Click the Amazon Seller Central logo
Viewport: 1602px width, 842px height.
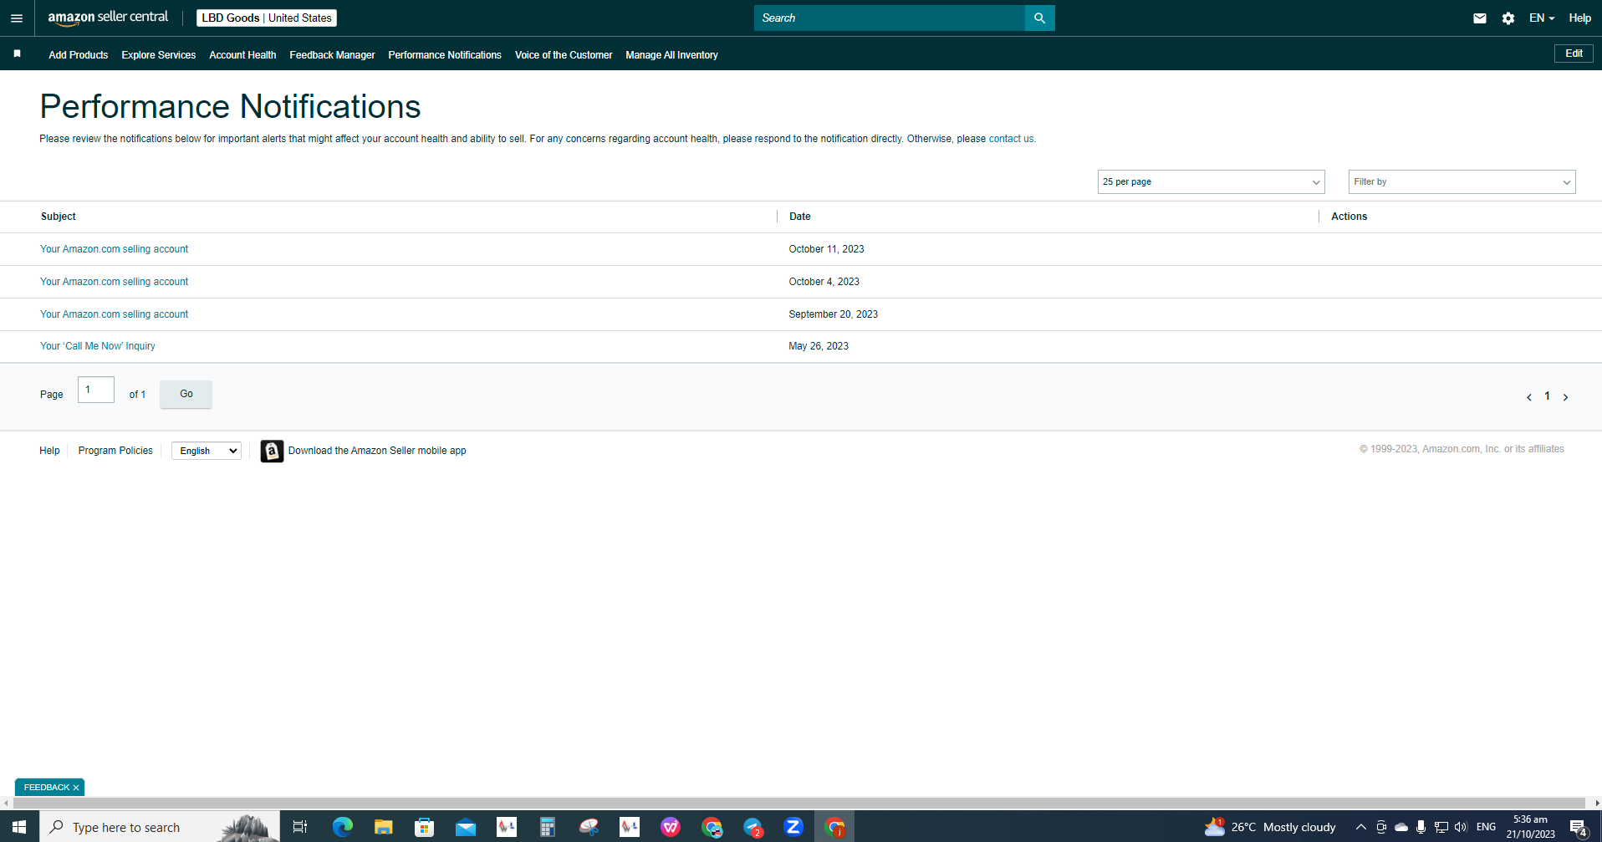tap(108, 18)
